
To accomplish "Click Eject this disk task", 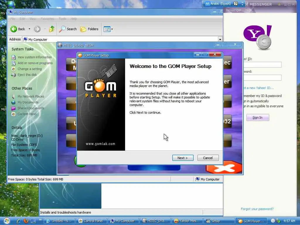I will tap(27, 75).
